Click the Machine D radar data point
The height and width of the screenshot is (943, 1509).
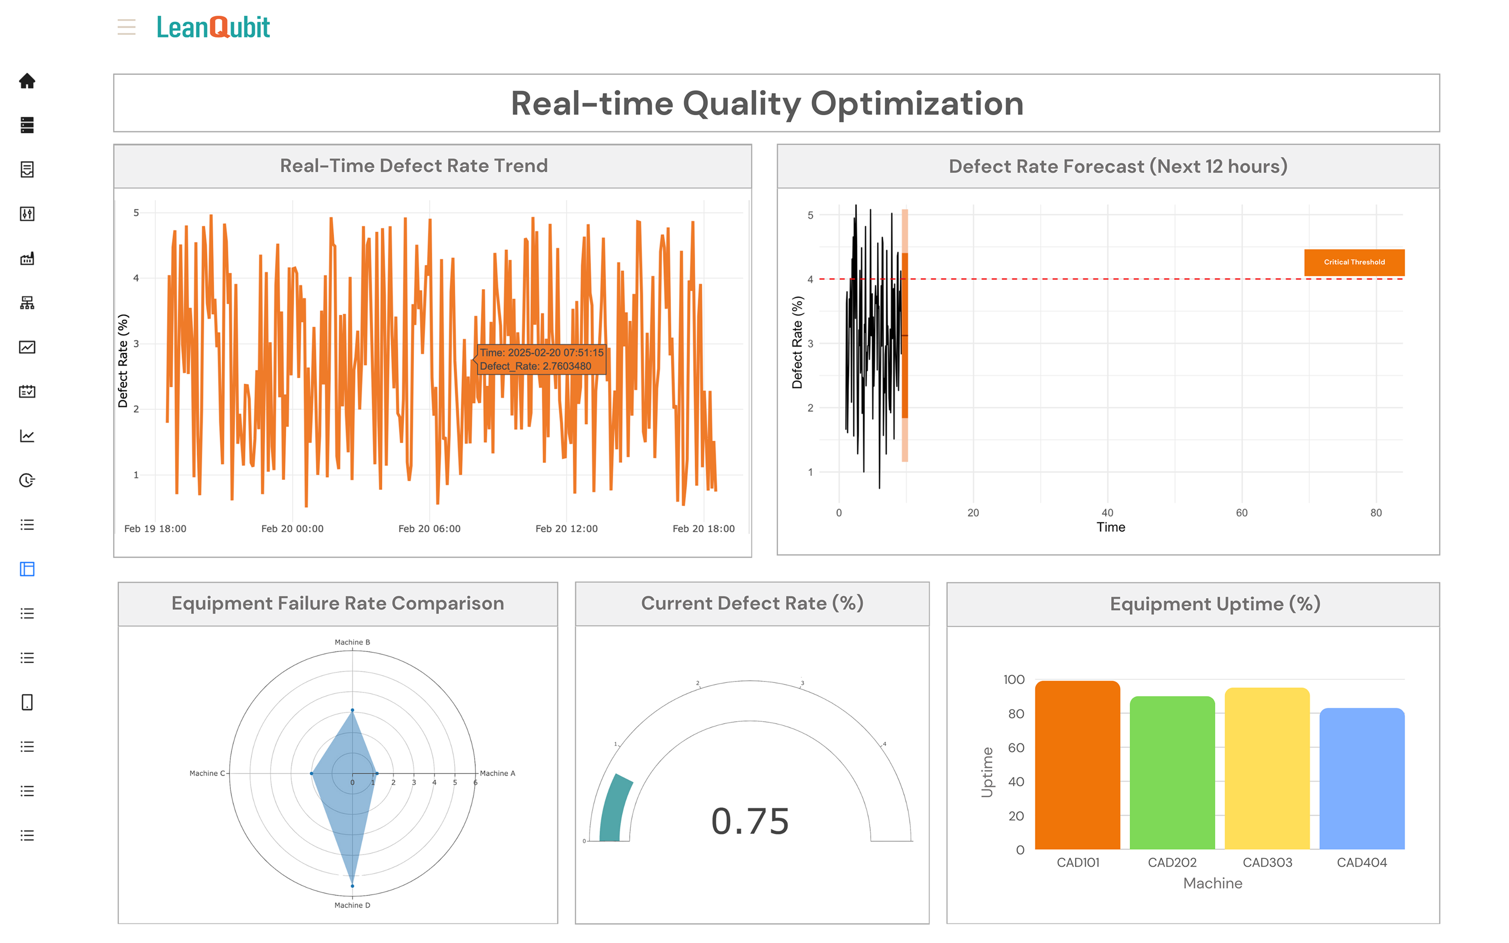click(x=352, y=886)
